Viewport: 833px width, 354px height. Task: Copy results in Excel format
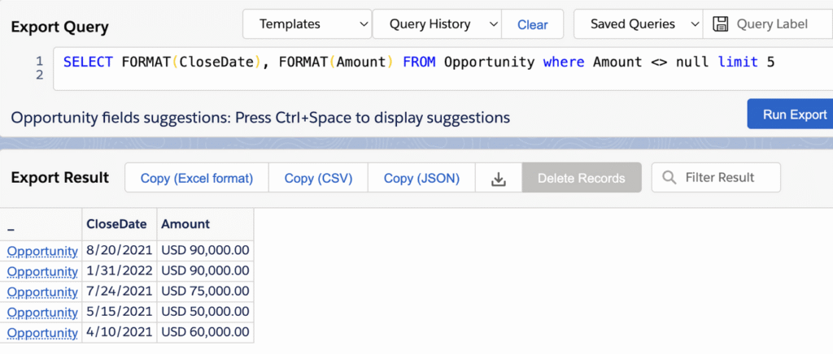(x=197, y=178)
